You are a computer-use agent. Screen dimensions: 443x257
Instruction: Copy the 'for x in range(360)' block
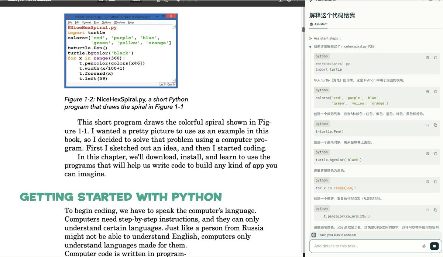coord(435,182)
